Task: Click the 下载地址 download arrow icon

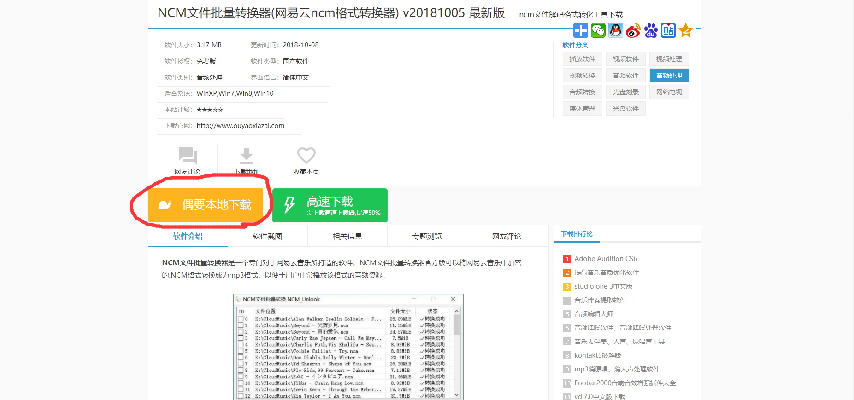Action: point(247,156)
